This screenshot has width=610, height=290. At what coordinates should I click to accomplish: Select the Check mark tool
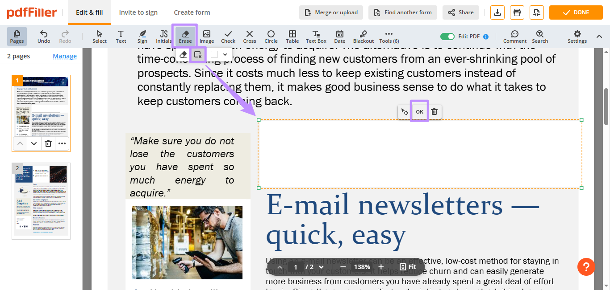228,37
